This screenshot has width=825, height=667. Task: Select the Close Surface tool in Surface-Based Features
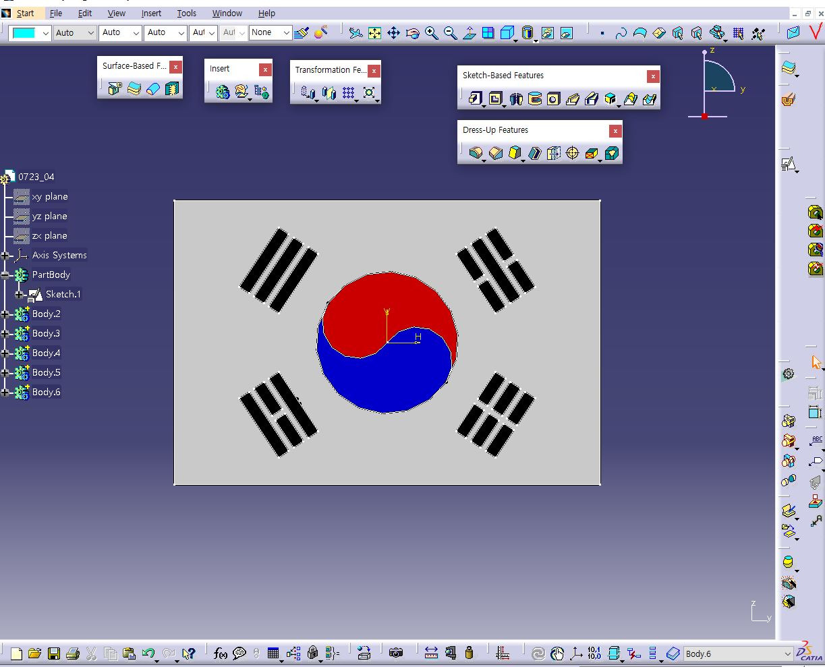pyautogui.click(x=154, y=88)
